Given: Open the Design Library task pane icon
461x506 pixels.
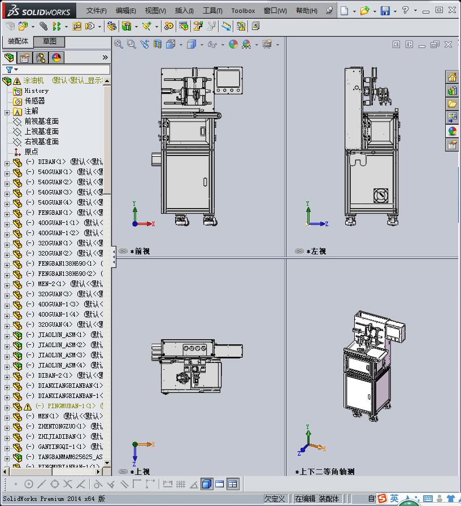Looking at the screenshot, I should [x=453, y=90].
